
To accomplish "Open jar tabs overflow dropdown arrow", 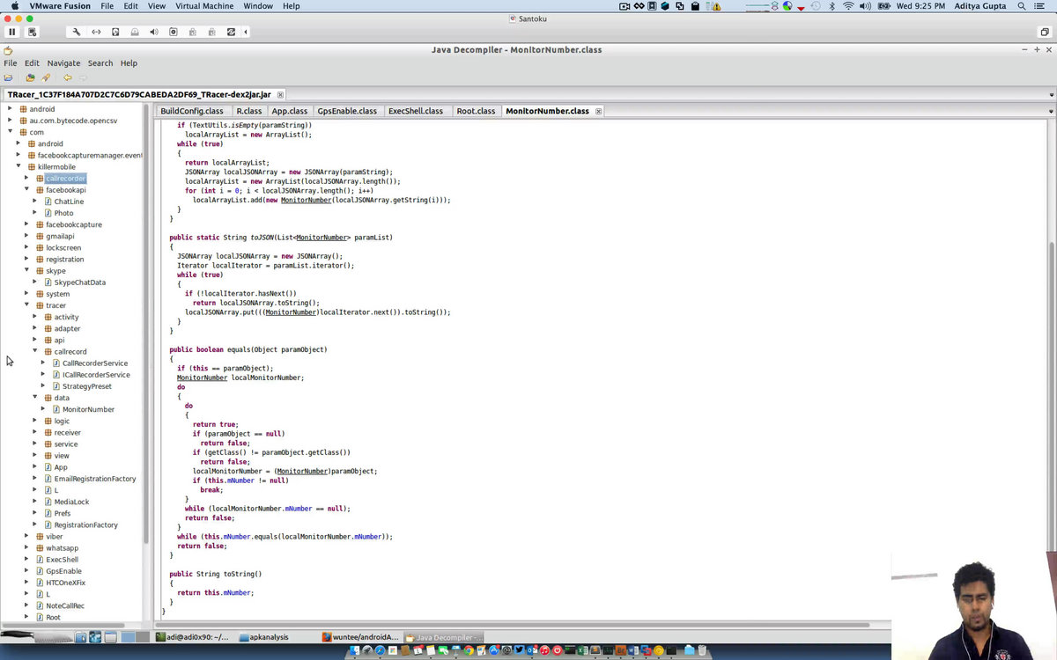I will point(1050,94).
